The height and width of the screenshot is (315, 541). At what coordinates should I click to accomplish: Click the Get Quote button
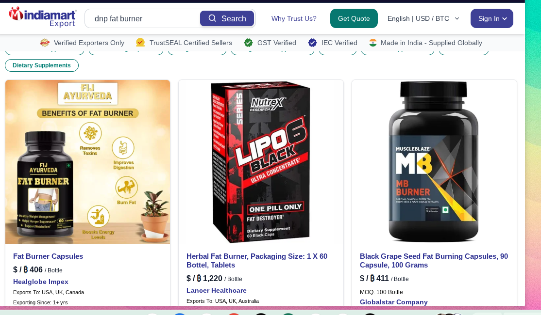click(x=354, y=18)
